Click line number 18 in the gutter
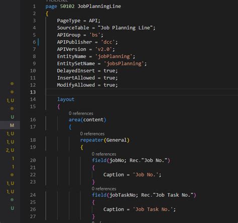Screen dimensions: 238x223 pyautogui.click(x=33, y=140)
